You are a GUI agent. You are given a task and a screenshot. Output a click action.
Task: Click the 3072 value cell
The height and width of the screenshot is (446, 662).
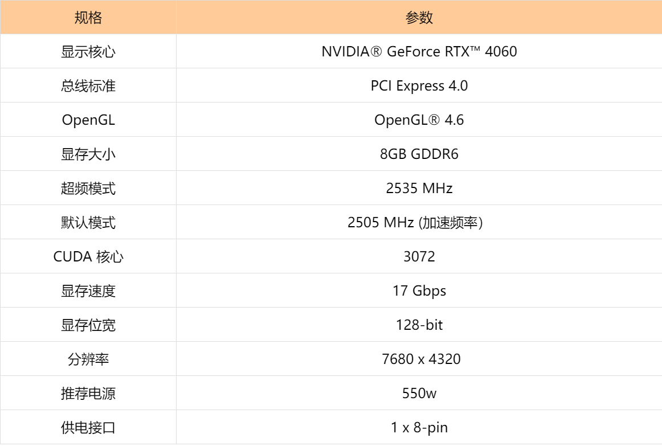coord(419,257)
